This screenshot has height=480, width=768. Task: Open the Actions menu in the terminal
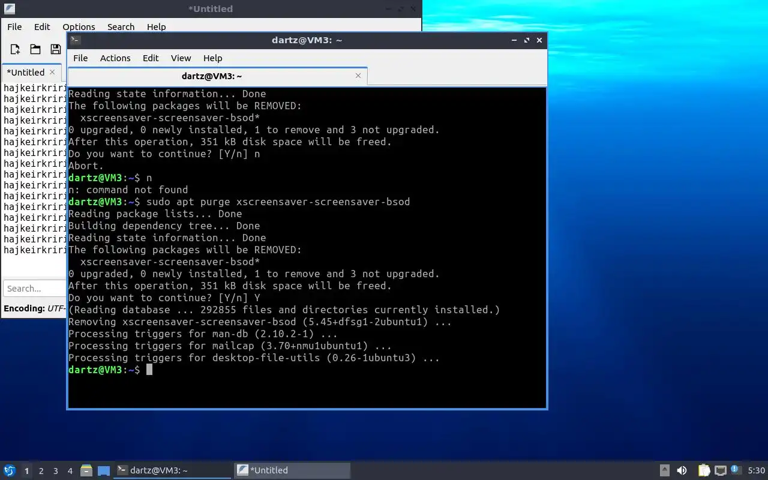pyautogui.click(x=115, y=58)
